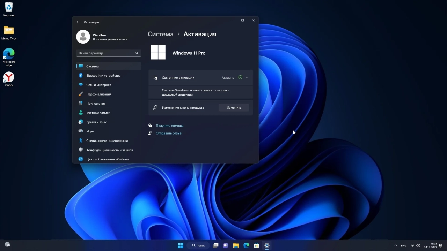Click the settings sidebar scrollbar
This screenshot has width=447, height=251.
coord(141,110)
